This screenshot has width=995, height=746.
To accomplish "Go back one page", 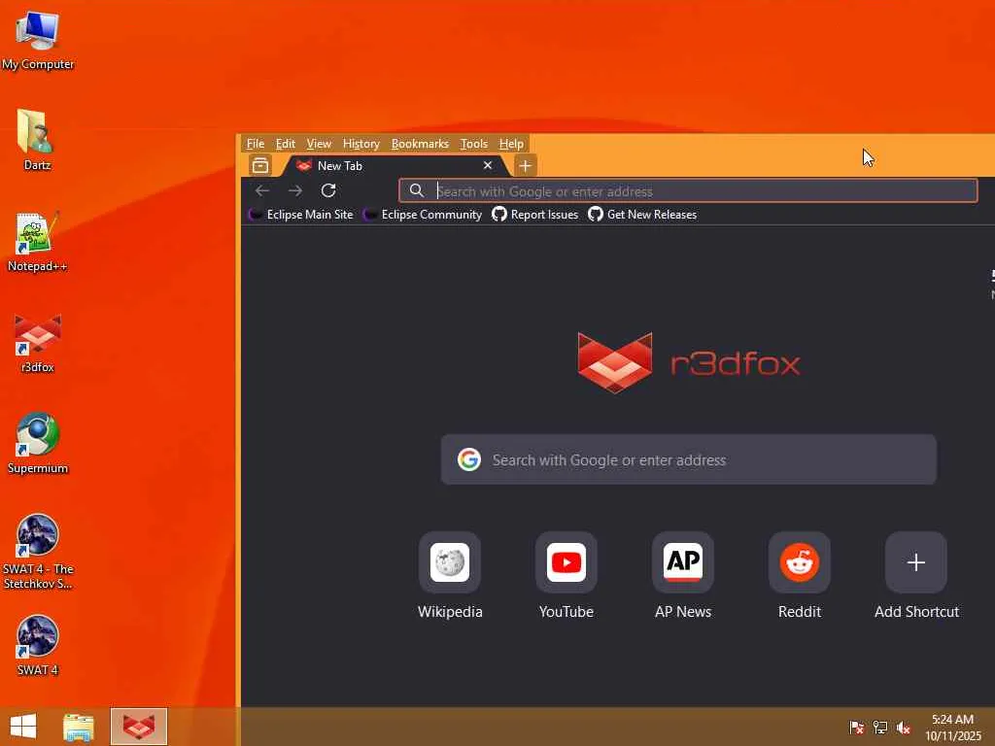I will click(x=262, y=190).
